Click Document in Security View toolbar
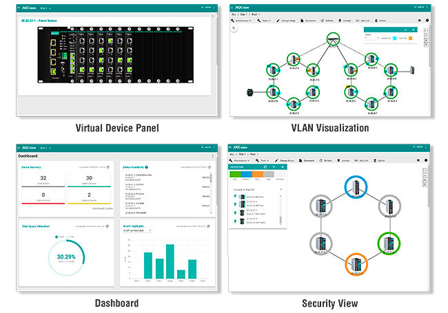This screenshot has height=313, width=448. pyautogui.click(x=307, y=160)
